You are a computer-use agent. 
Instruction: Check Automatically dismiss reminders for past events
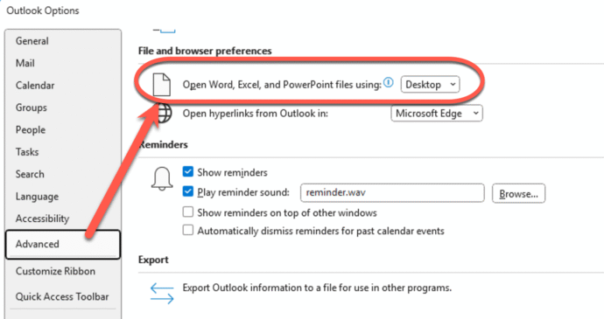188,230
